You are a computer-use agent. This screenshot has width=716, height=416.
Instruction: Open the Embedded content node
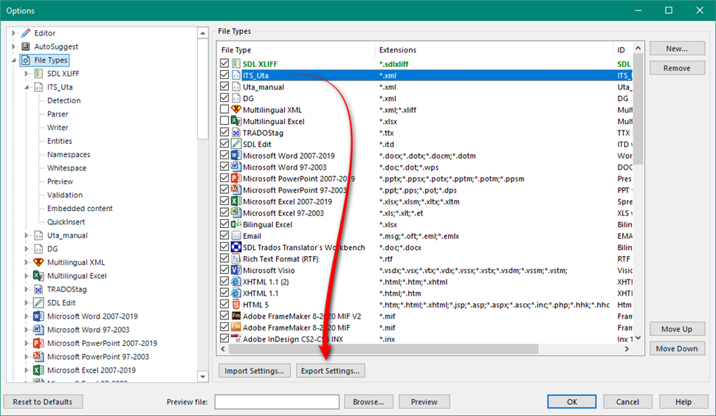(x=80, y=209)
